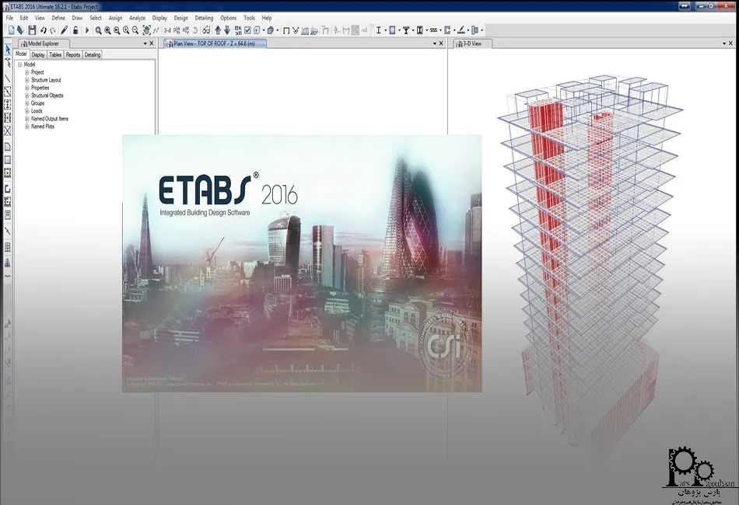The image size is (739, 505).
Task: Toggle object shrink with the glasses icon
Action: pos(207,30)
